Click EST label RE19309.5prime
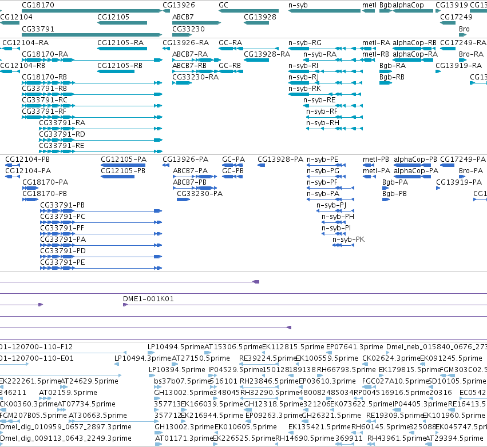The height and width of the screenshot is (447, 487). [x=395, y=416]
